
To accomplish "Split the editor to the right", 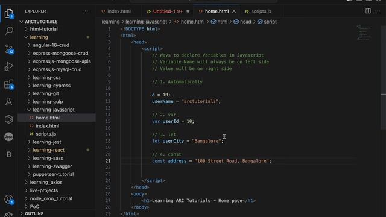I will [x=368, y=11].
